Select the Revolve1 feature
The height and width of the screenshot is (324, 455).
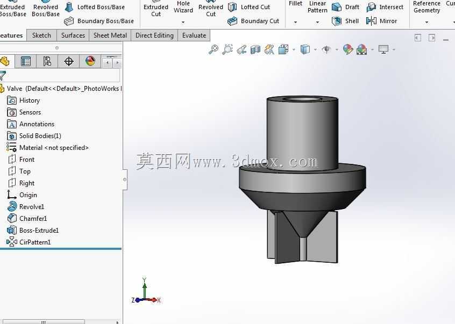point(25,207)
